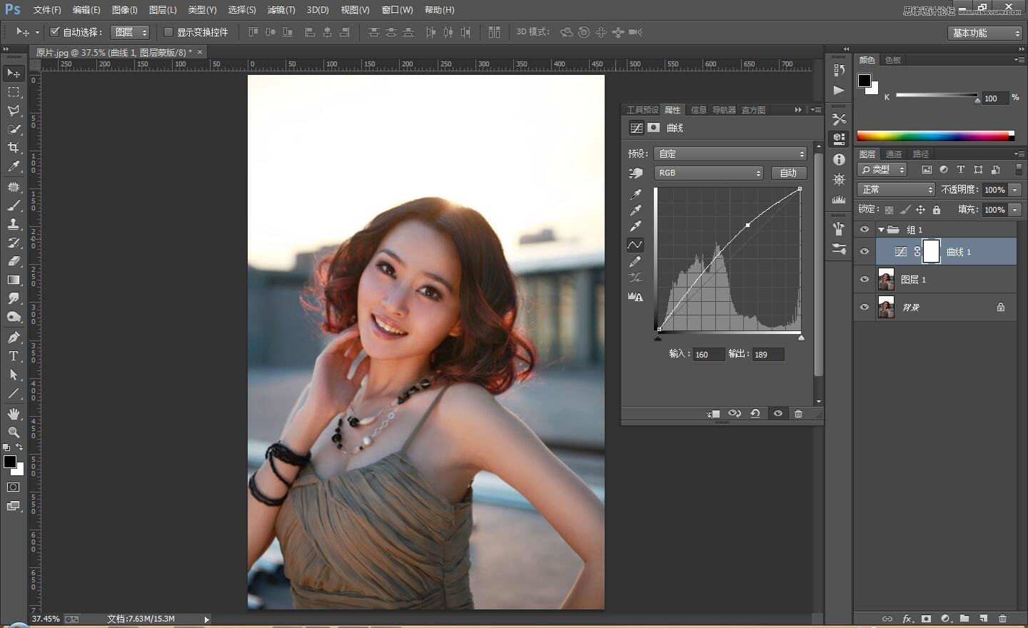Hide the 图层 1 layer
The image size is (1028, 628).
(865, 280)
